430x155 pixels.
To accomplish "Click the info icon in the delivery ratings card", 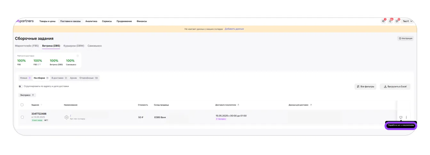I will point(77,56).
